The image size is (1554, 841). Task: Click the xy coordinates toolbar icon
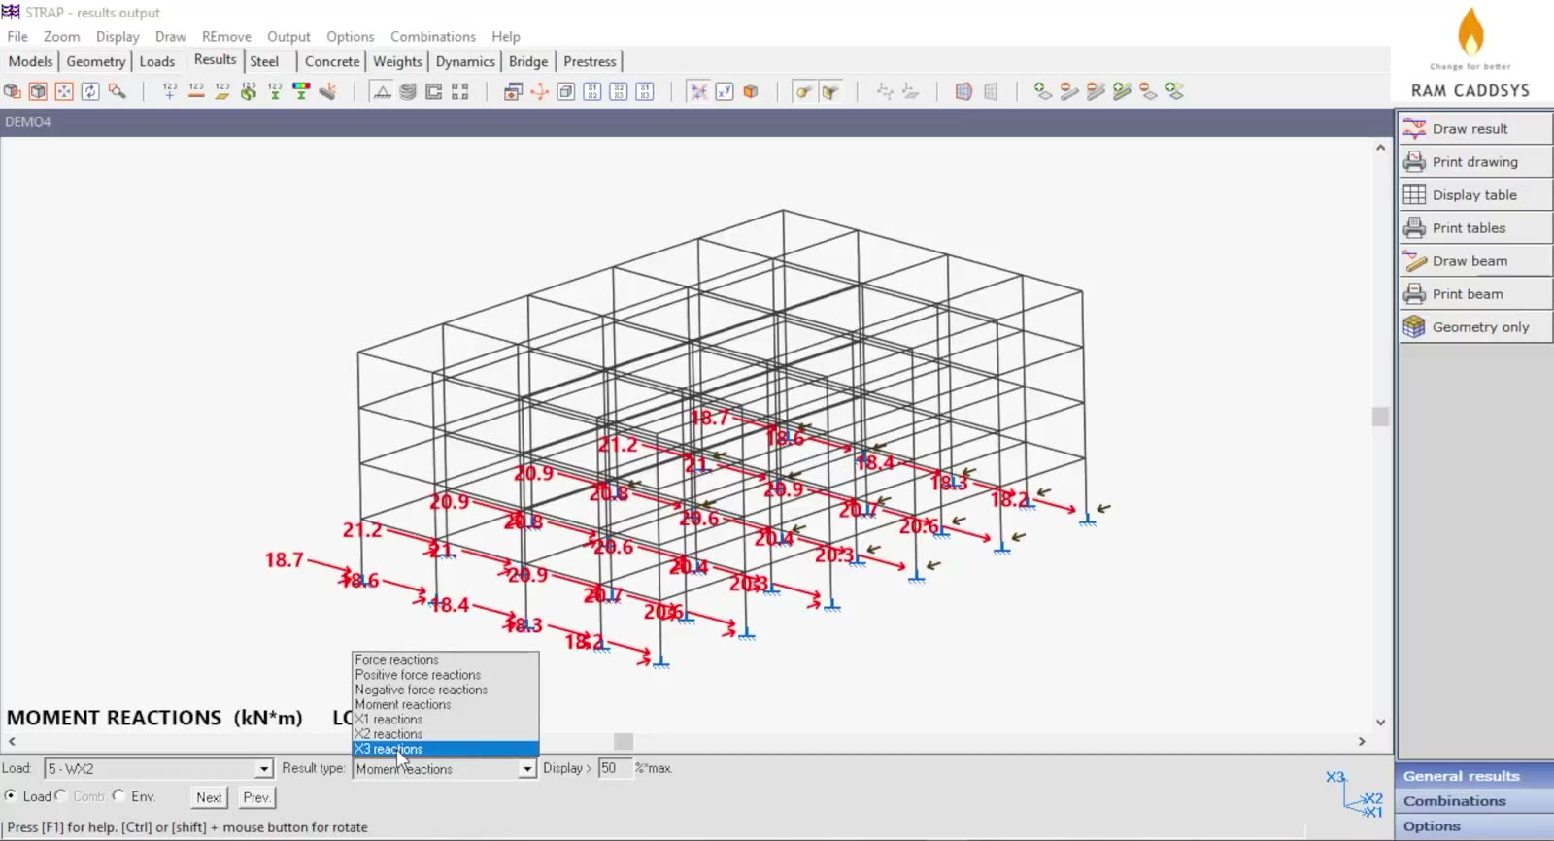(725, 91)
